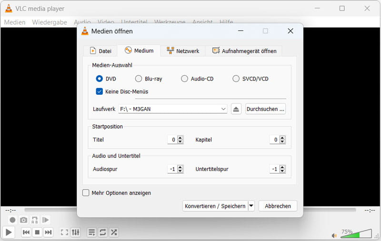Click the Durchsuchen ... button
The height and width of the screenshot is (241, 381).
click(265, 109)
